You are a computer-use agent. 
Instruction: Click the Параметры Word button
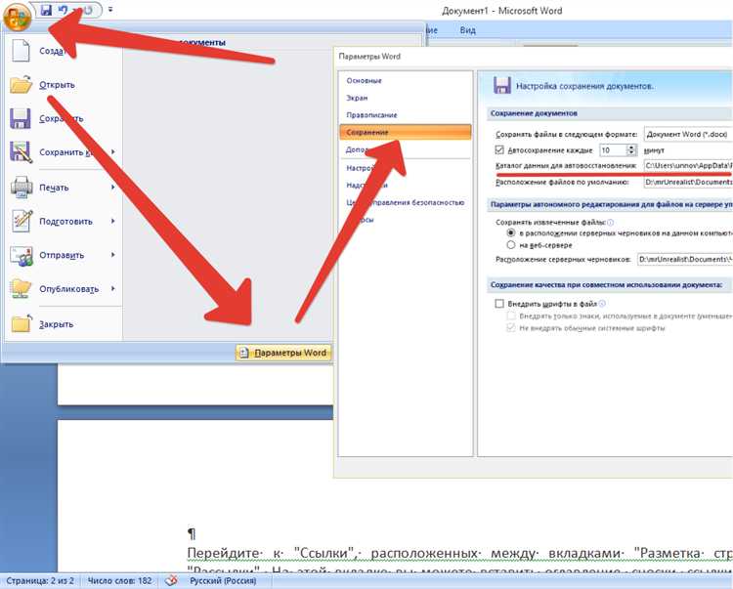(283, 353)
